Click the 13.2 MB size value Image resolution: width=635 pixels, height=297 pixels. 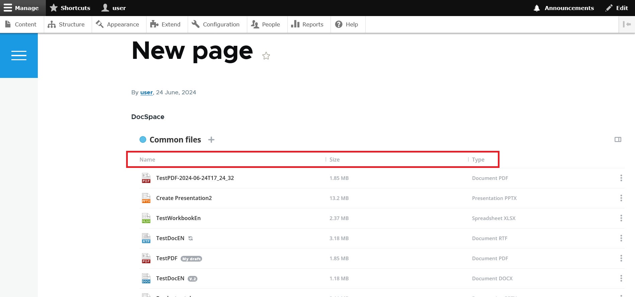[339, 198]
